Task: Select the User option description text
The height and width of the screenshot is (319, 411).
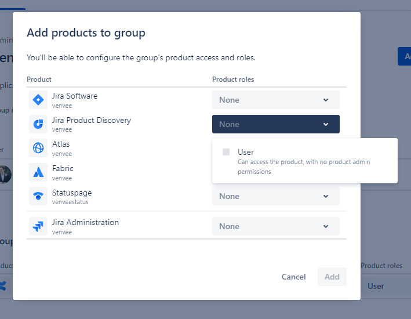Action: 304,167
